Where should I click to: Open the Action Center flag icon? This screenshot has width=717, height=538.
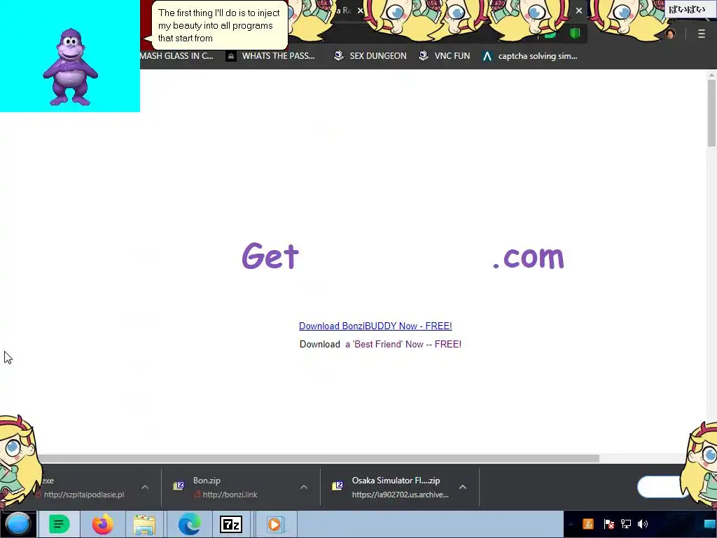click(608, 524)
